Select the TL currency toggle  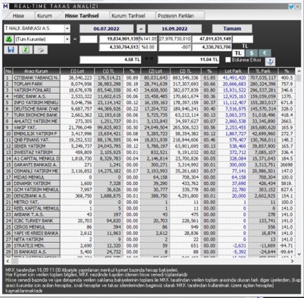[238, 53]
